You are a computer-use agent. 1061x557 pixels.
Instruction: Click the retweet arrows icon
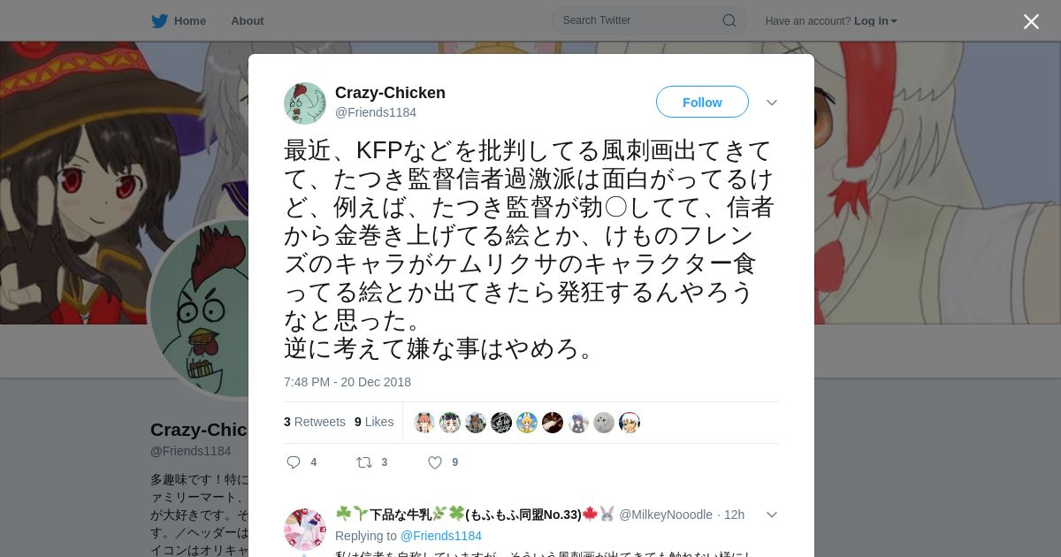tap(363, 462)
